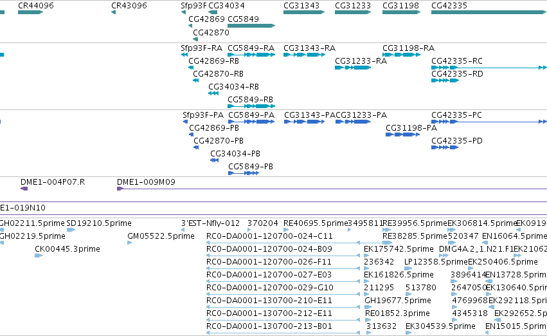Open the 4769968 EST label

point(470,301)
